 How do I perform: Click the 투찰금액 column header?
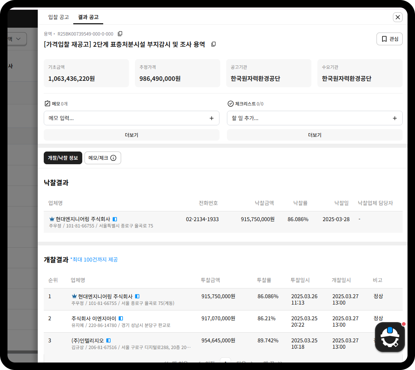[210, 280]
